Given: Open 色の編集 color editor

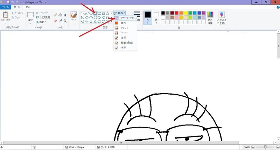Looking at the screenshot, I should pos(210,18).
